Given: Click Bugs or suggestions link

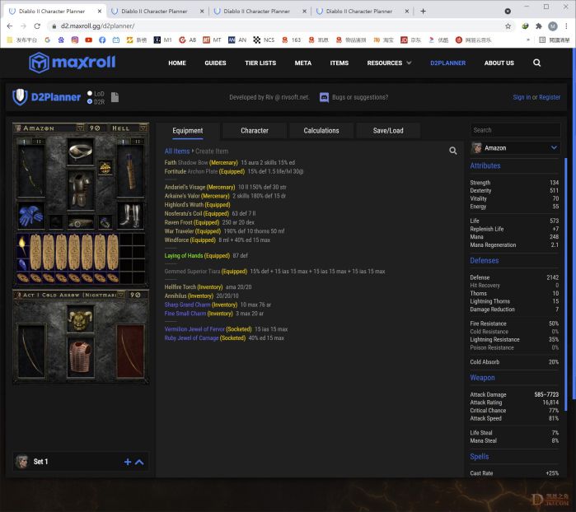Looking at the screenshot, I should pos(360,97).
